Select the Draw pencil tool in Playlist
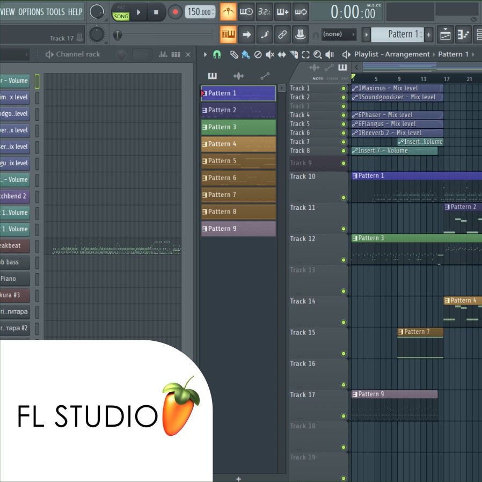This screenshot has height=482, width=482. coord(234,55)
